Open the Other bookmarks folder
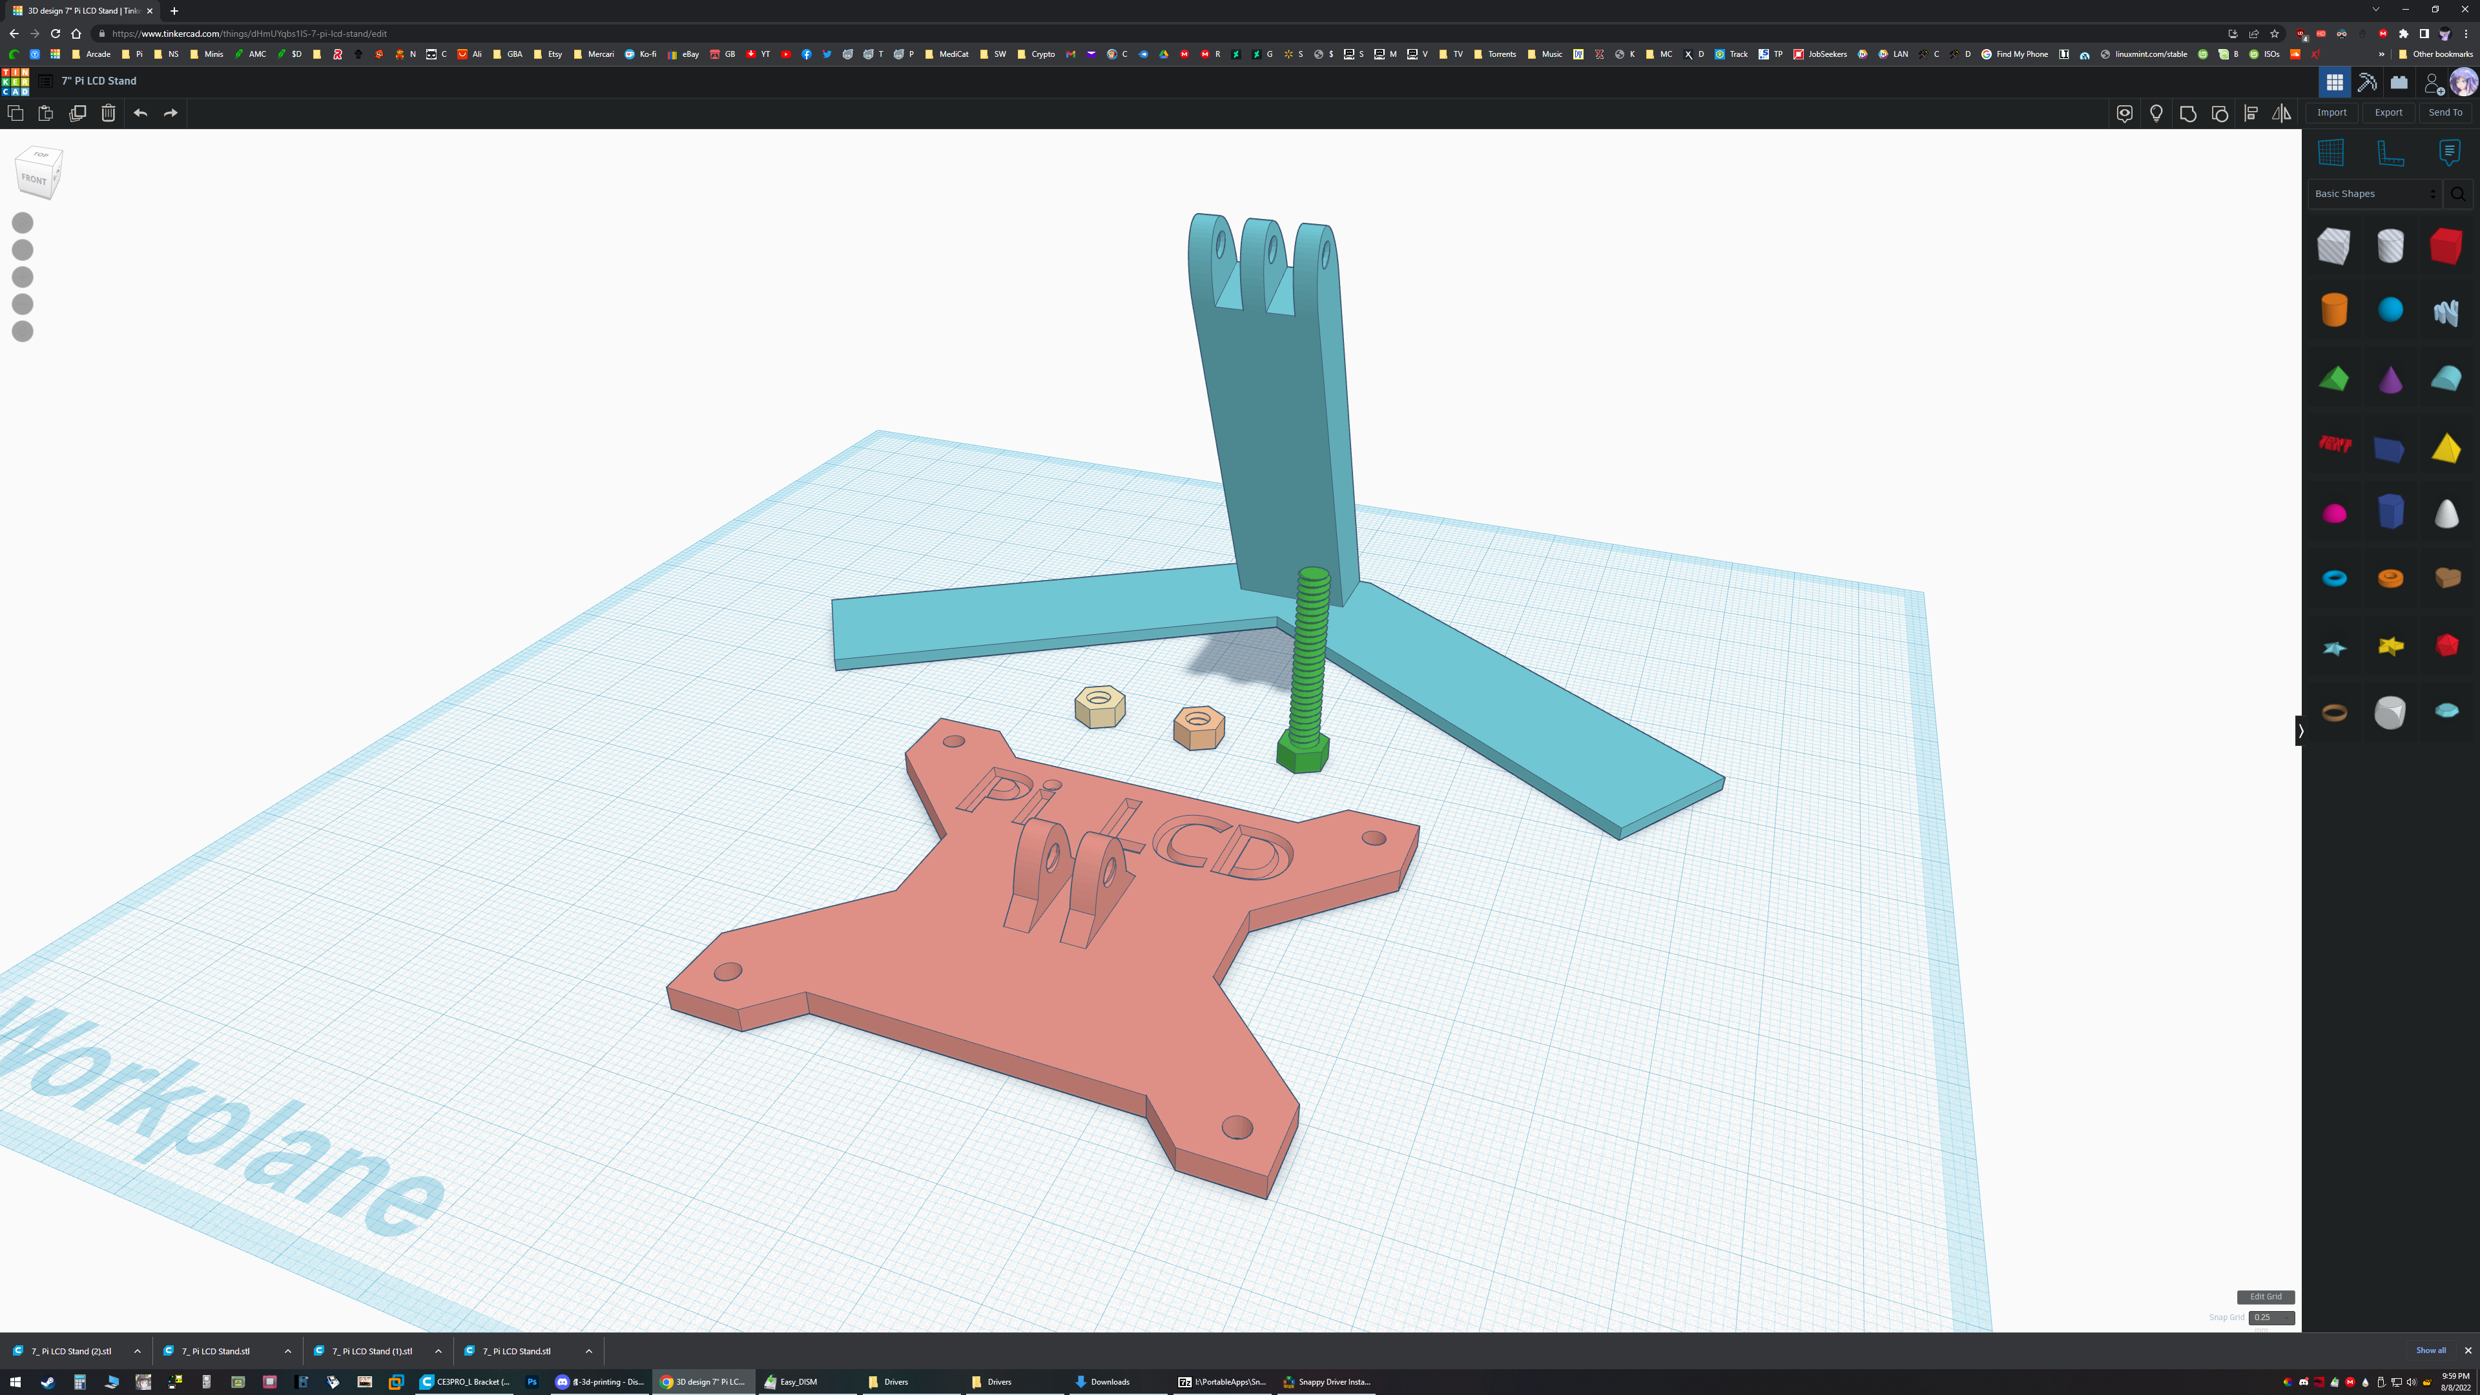Viewport: 2480px width, 1395px height. pos(2435,54)
